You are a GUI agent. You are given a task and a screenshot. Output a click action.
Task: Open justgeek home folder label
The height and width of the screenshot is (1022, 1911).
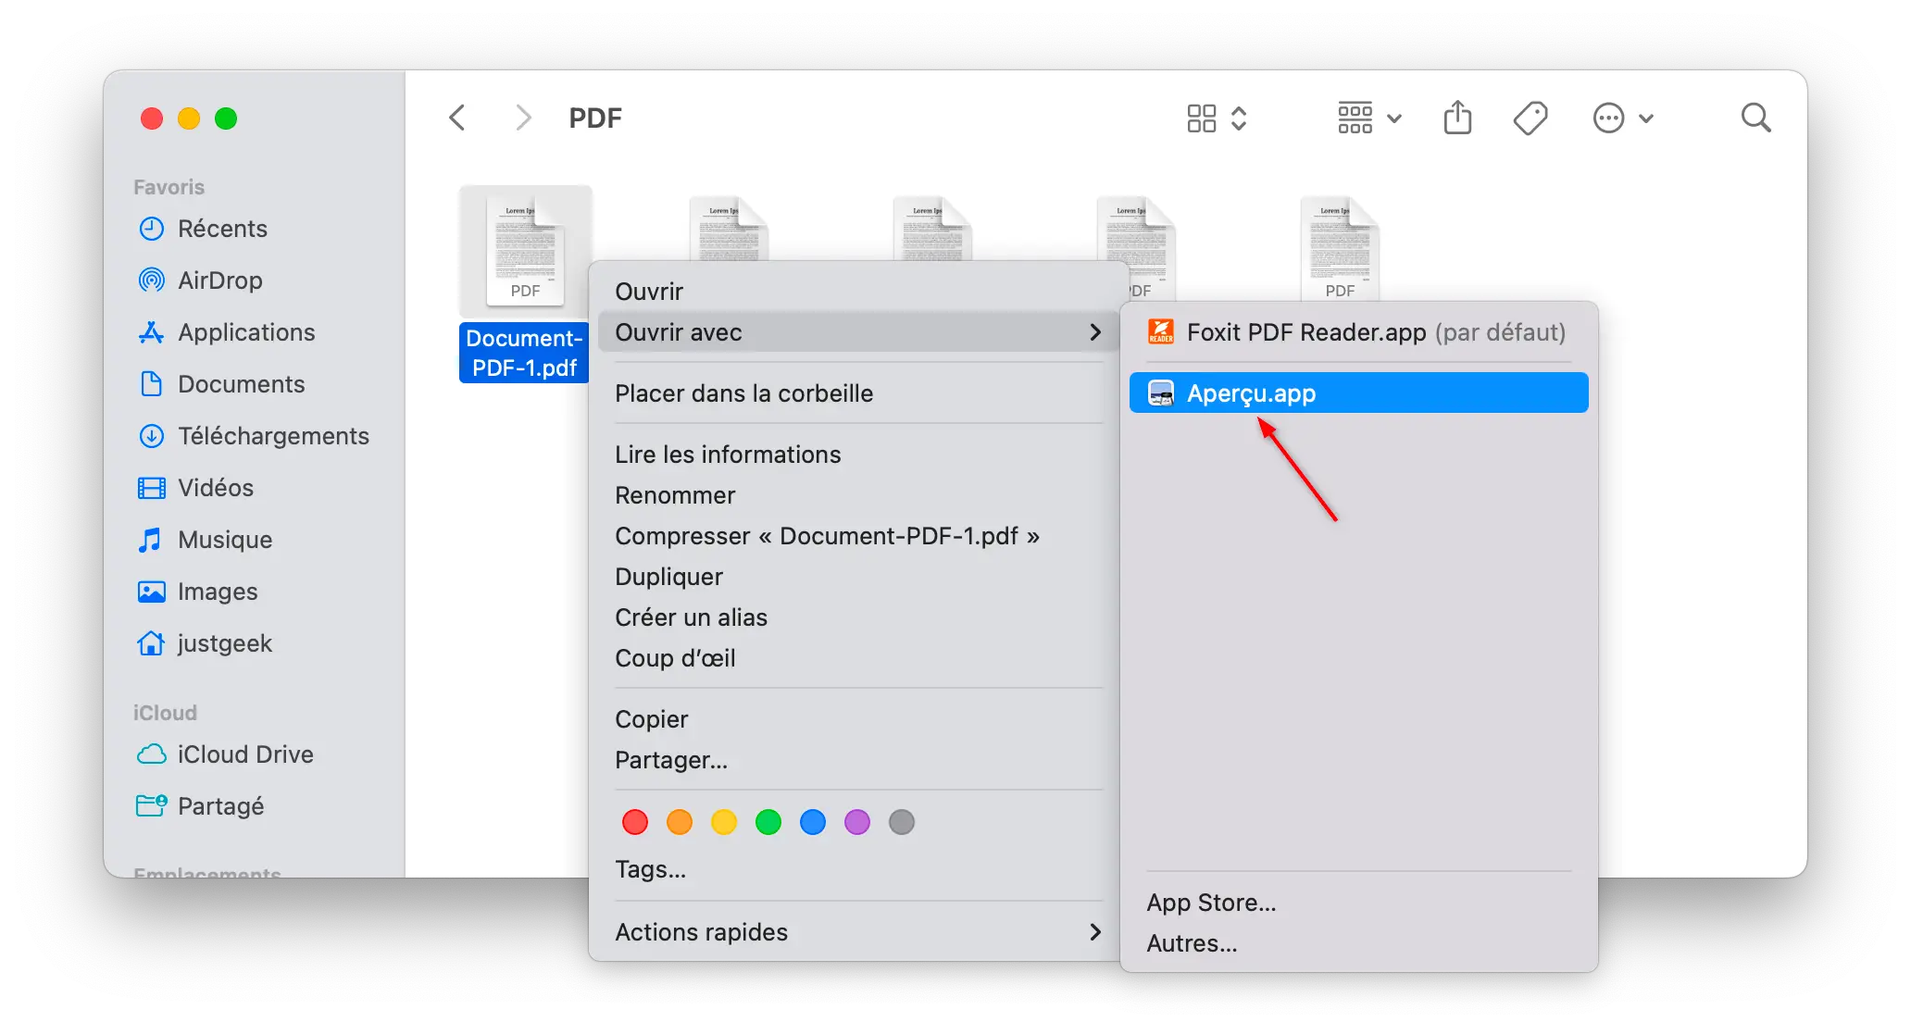tap(225, 643)
